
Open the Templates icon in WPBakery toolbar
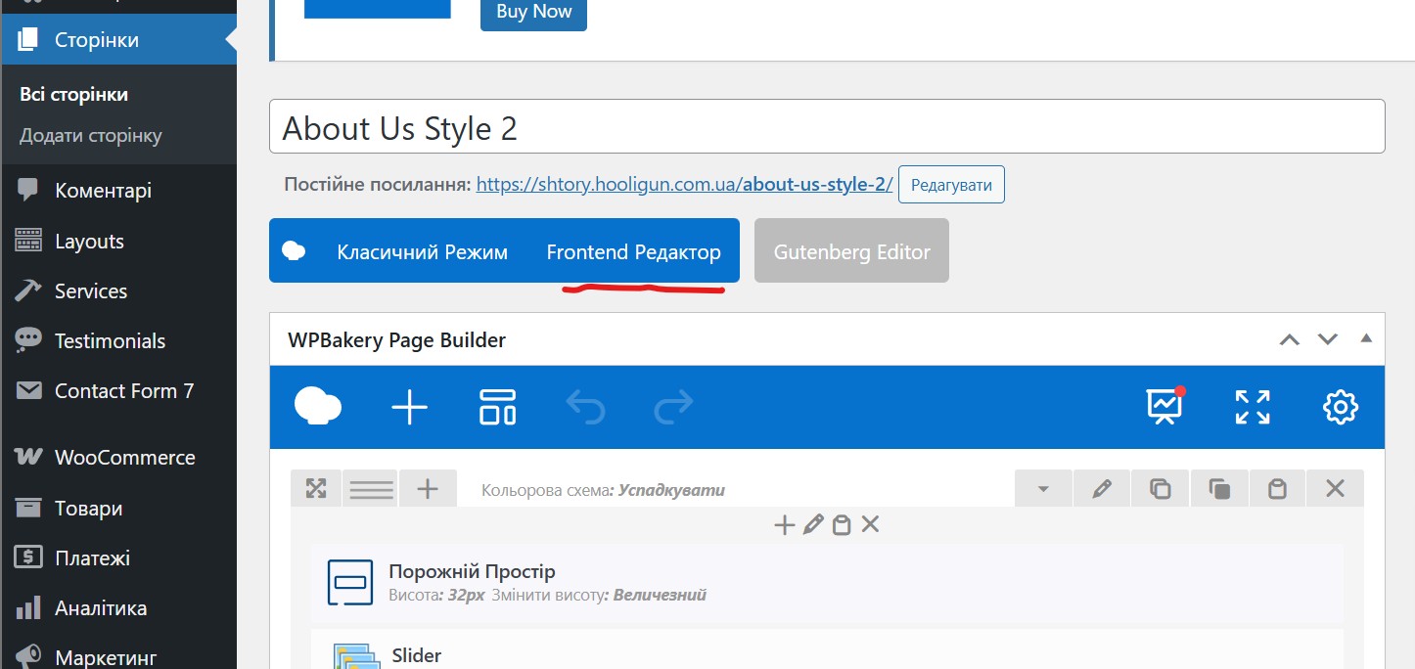[x=497, y=407]
